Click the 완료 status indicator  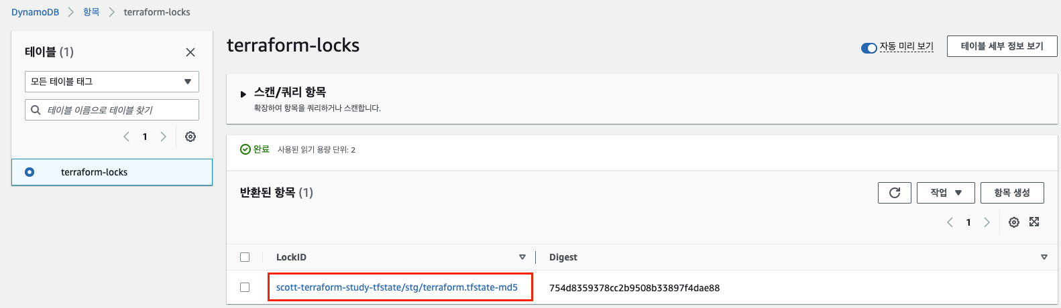pos(255,149)
